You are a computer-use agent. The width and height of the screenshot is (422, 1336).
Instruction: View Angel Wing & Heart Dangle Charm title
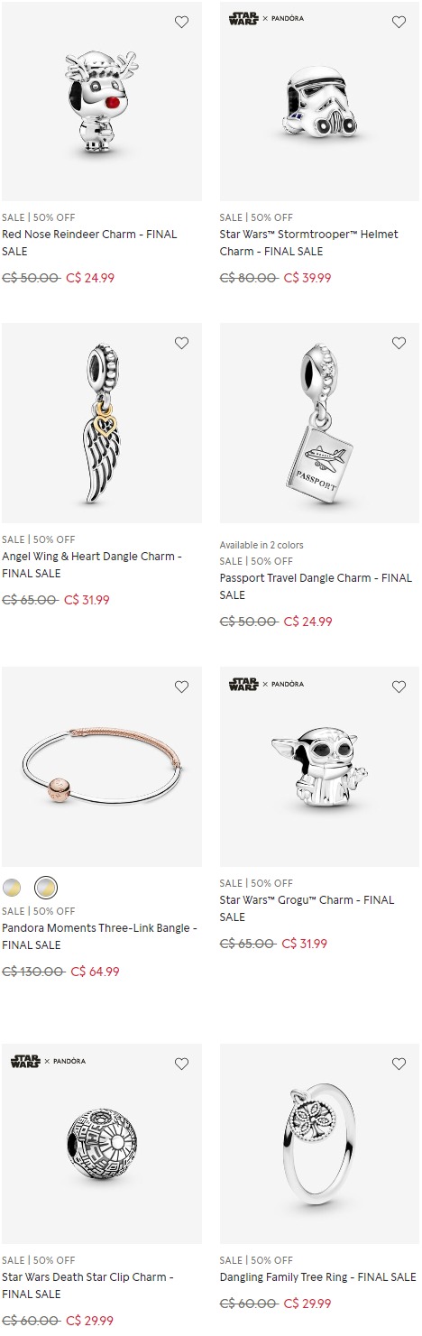click(92, 565)
